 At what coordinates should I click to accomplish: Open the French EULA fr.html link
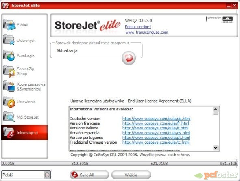coord(156,123)
